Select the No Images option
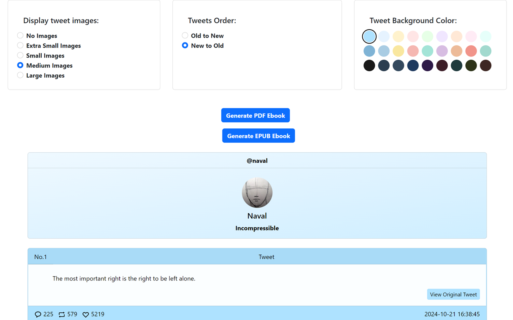513x320 pixels. pyautogui.click(x=20, y=36)
